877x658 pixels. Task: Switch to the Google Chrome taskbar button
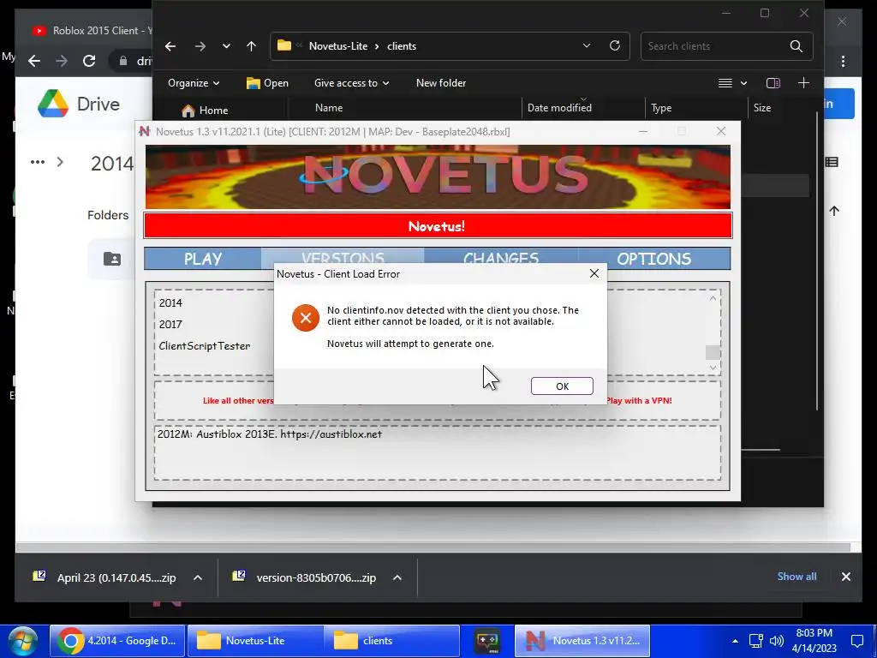(x=117, y=641)
